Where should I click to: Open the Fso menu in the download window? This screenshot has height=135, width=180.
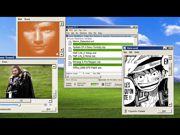pos(85,30)
